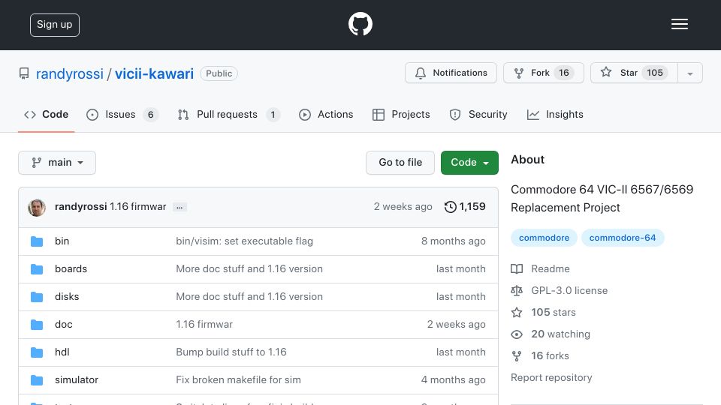The width and height of the screenshot is (721, 405).
Task: Click the fork count 16 badge
Action: pos(564,73)
